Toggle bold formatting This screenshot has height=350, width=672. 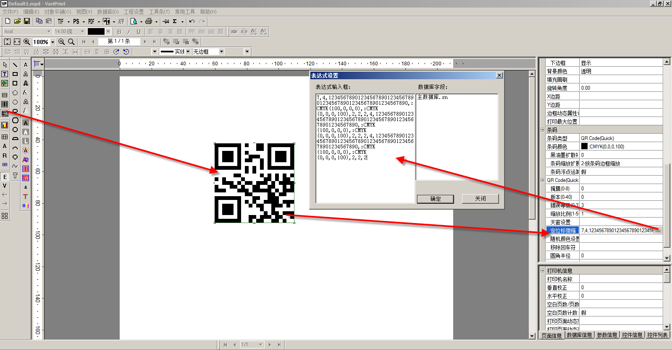pos(119,31)
